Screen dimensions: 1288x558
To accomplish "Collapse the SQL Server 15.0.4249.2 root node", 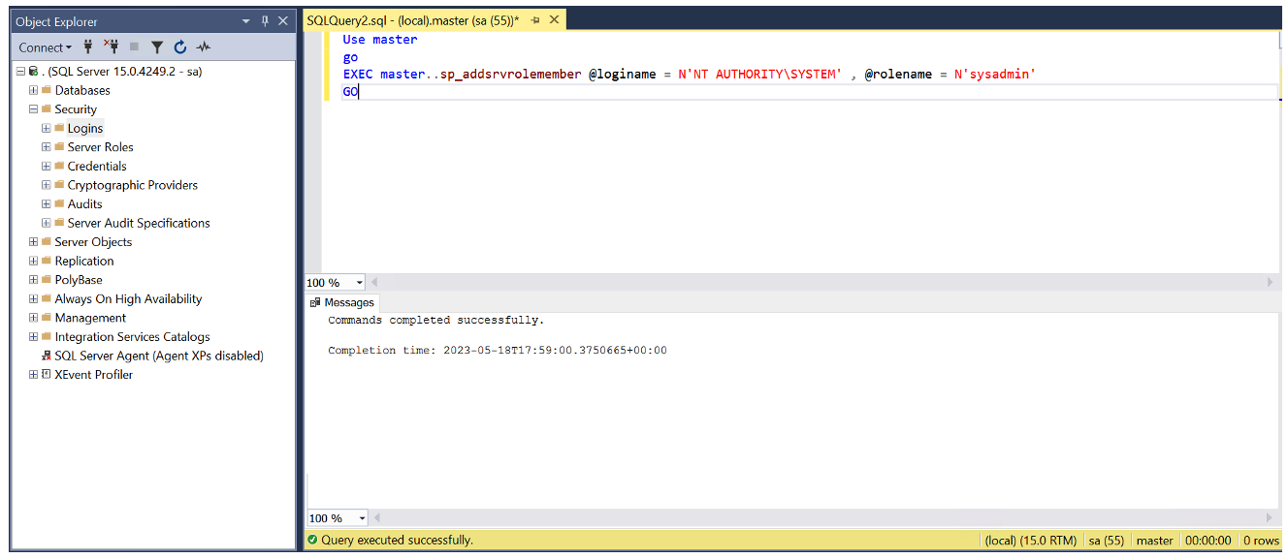I will click(x=20, y=72).
